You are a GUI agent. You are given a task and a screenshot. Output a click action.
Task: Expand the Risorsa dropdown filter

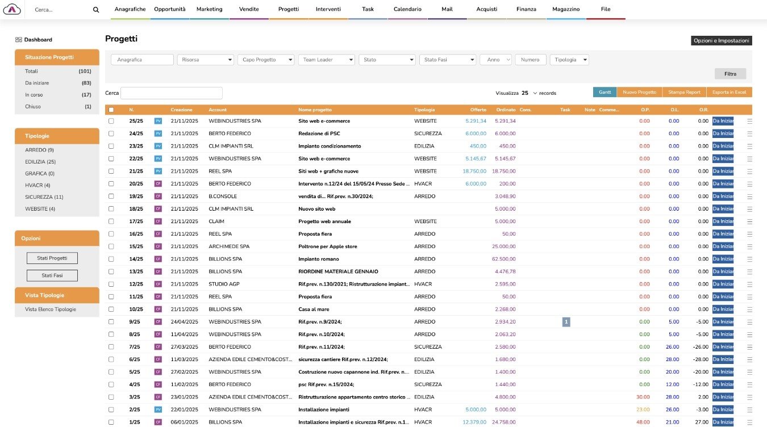(x=205, y=60)
